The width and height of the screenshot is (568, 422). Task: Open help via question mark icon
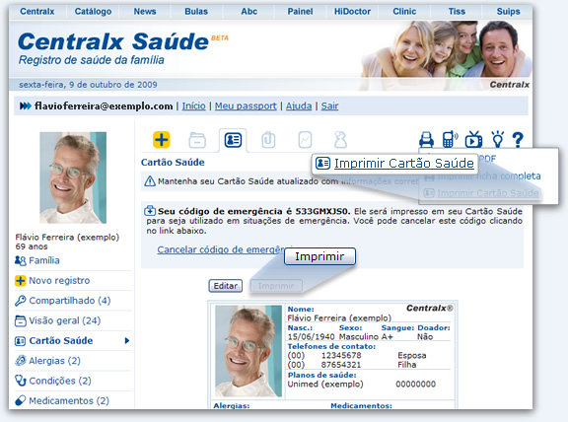tap(518, 140)
